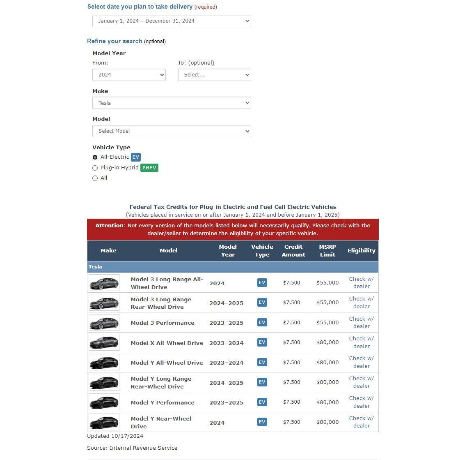Open the Make dropdown showing Tesla
The width and height of the screenshot is (467, 460).
pos(172,103)
